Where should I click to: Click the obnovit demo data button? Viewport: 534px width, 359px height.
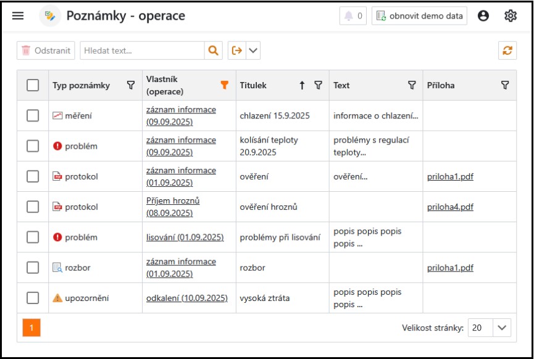[419, 16]
